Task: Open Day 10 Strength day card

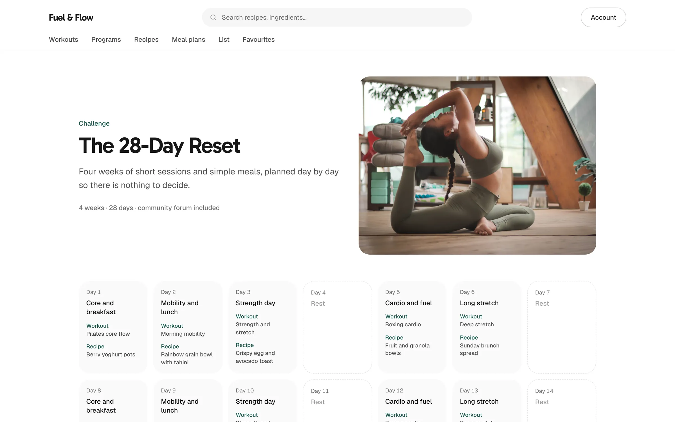Action: tap(262, 401)
